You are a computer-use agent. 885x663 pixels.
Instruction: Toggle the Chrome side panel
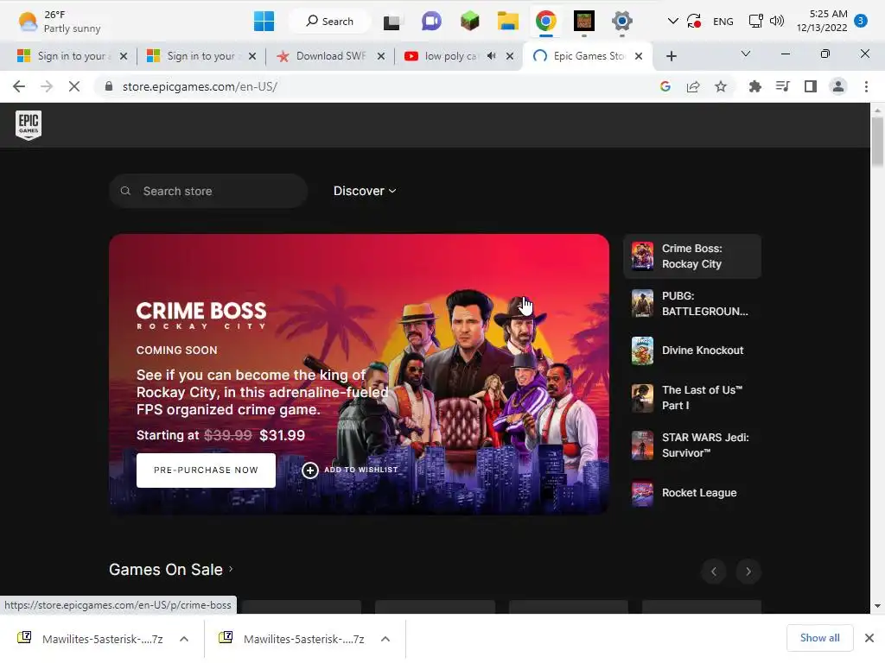tap(811, 86)
